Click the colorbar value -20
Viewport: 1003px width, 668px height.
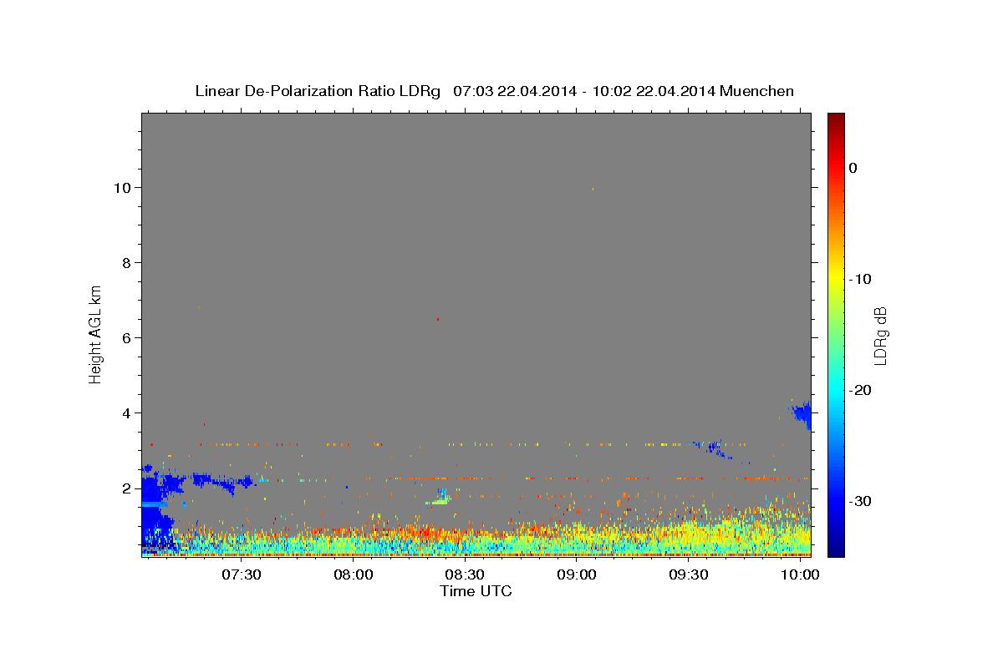[860, 390]
